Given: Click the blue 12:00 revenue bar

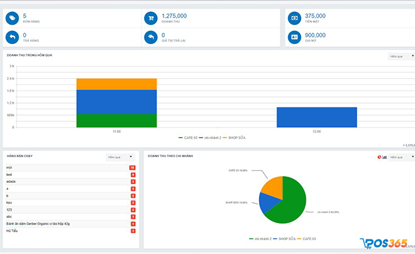Looking at the screenshot, I should (x=317, y=118).
